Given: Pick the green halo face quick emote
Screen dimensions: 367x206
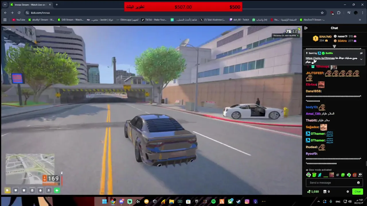Looking at the screenshot, I should 314,175.
